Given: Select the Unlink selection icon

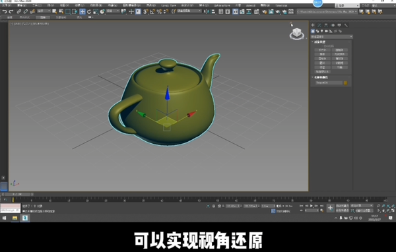Looking at the screenshot, I should pyautogui.click(x=26, y=11).
